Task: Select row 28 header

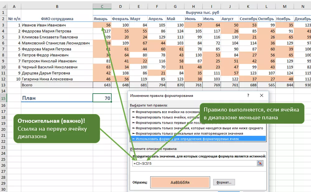Action: click(3, 177)
